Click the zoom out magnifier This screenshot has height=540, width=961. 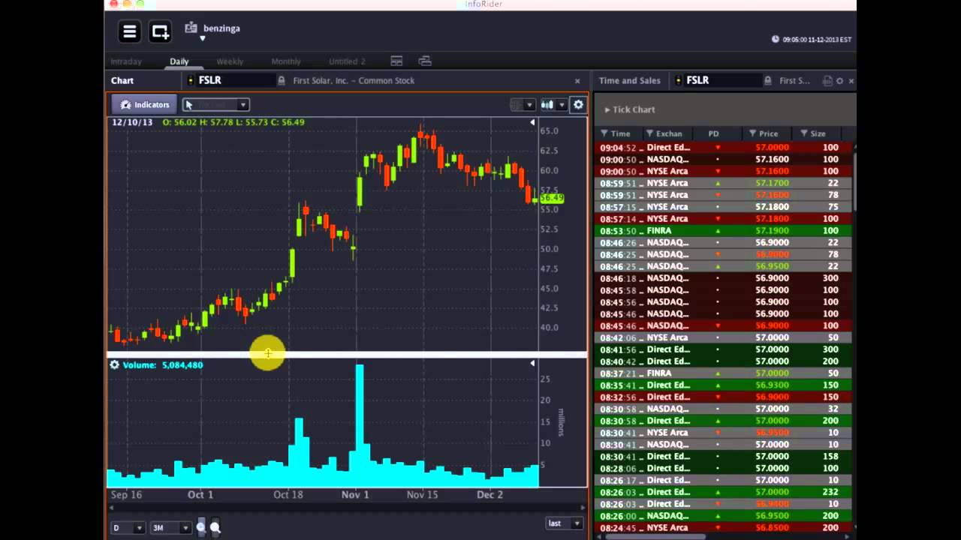[x=200, y=527]
